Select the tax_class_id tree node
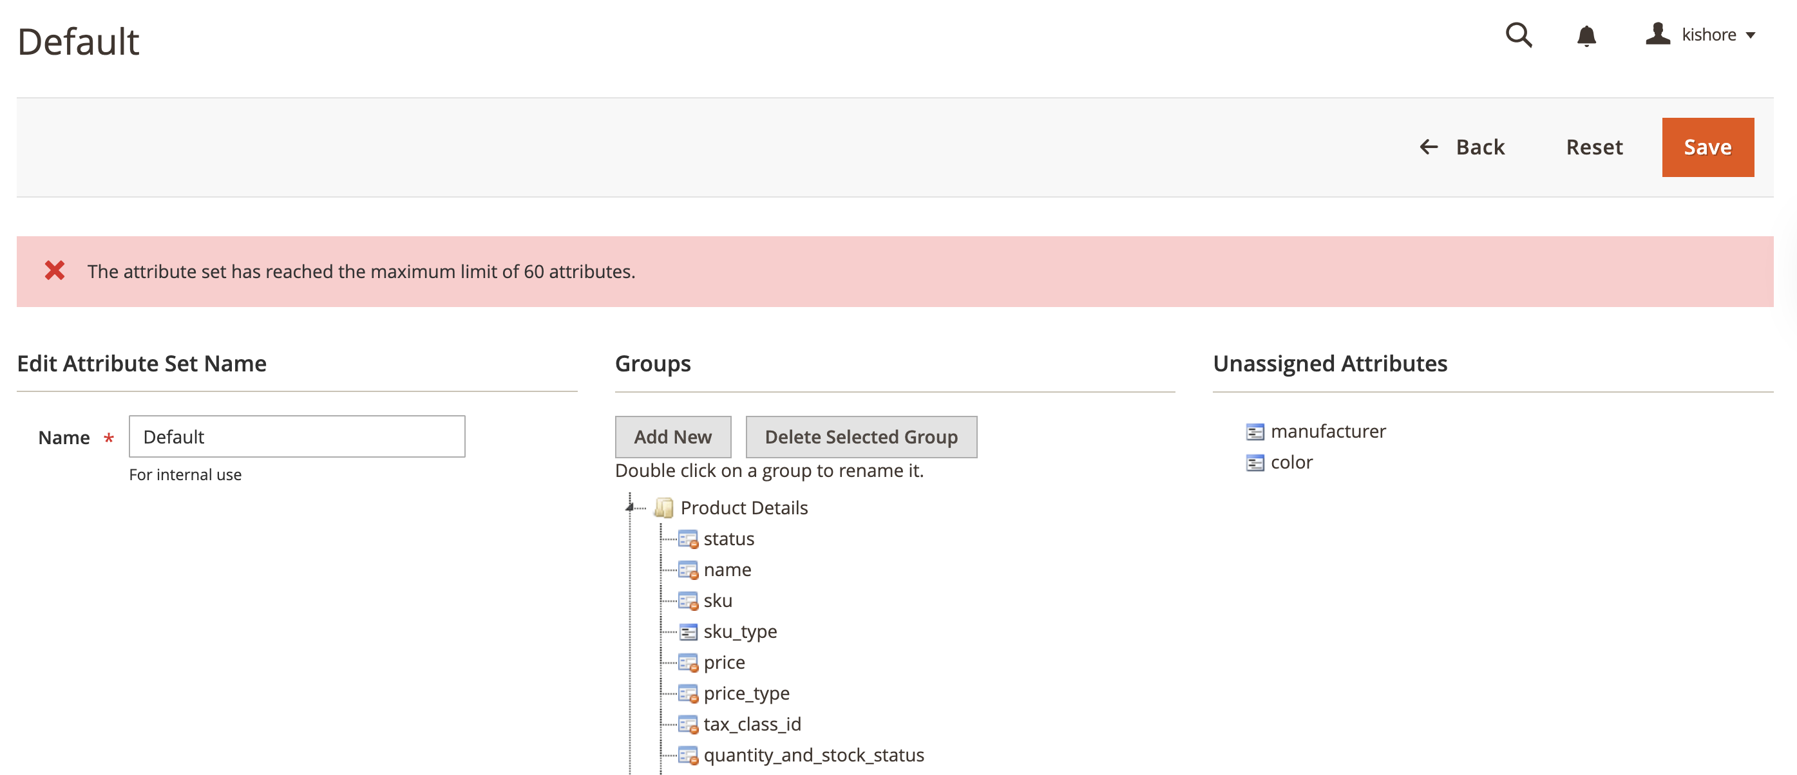This screenshot has width=1797, height=775. 752,724
